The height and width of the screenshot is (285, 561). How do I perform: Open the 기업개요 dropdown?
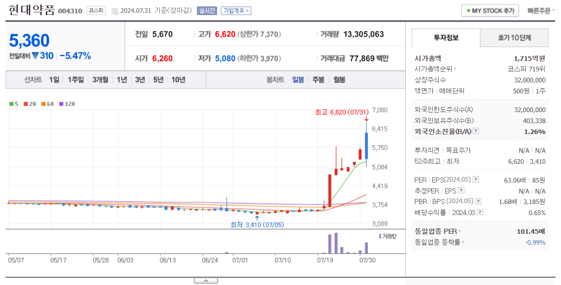coord(236,11)
